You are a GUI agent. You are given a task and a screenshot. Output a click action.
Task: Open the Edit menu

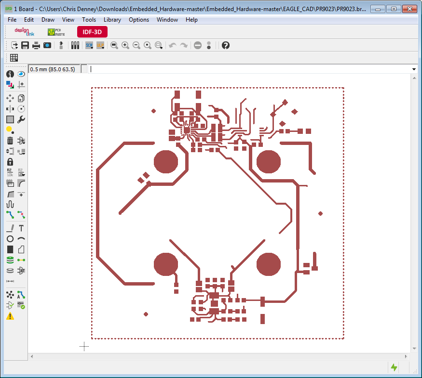click(29, 20)
